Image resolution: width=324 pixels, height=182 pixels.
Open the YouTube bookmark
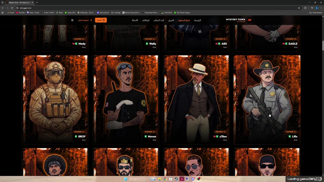(20, 13)
